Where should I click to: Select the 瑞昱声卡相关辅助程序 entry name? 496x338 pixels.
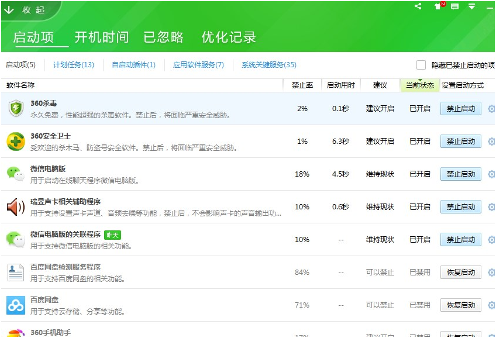point(66,202)
